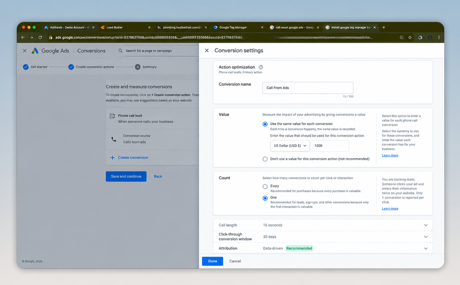
Task: Click the profile avatar in browser toolbar
Action: pos(430,37)
